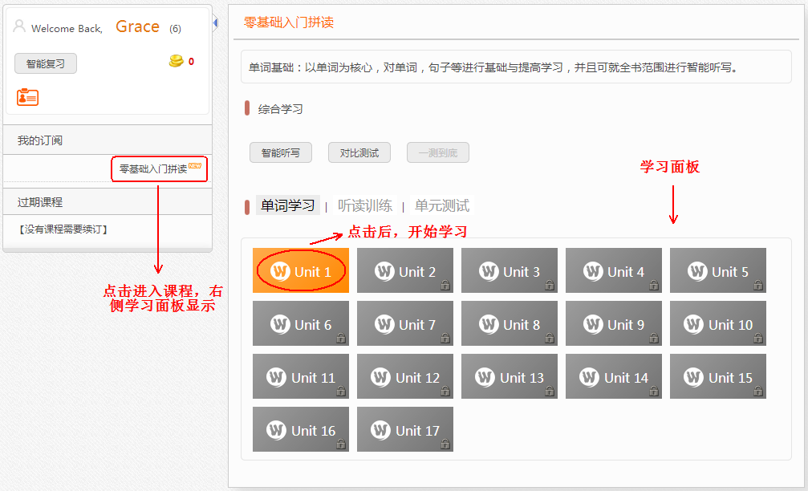Click the user profile avatar icon
Viewport: 808px width, 491px height.
(19, 26)
